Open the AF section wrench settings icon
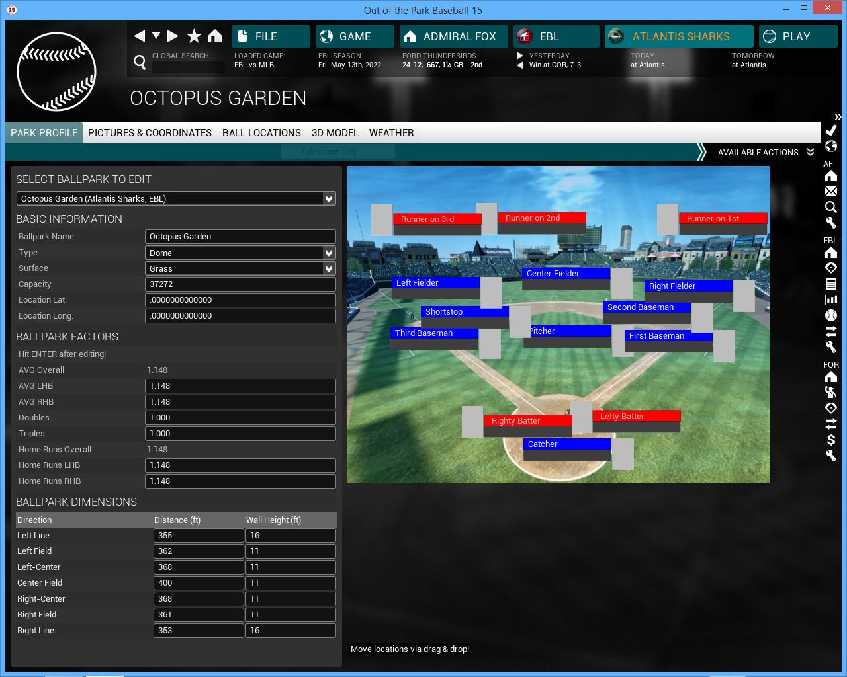 coord(831,223)
